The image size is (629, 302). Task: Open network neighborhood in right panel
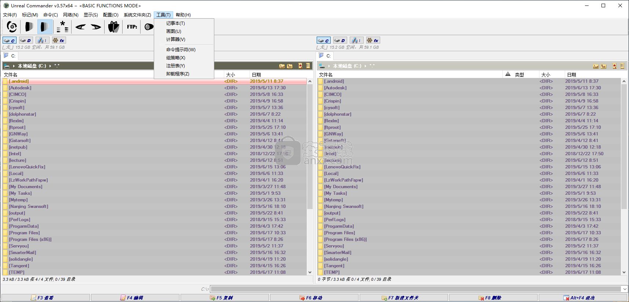coord(356,40)
